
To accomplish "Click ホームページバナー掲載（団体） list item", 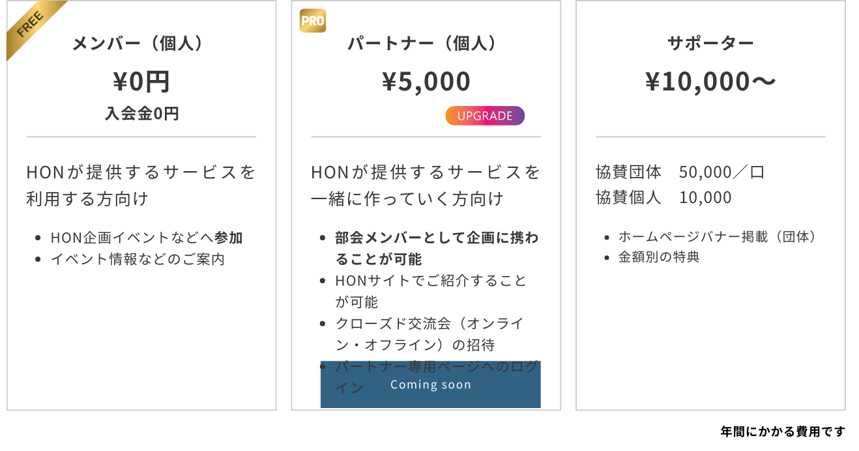I will (x=717, y=237).
